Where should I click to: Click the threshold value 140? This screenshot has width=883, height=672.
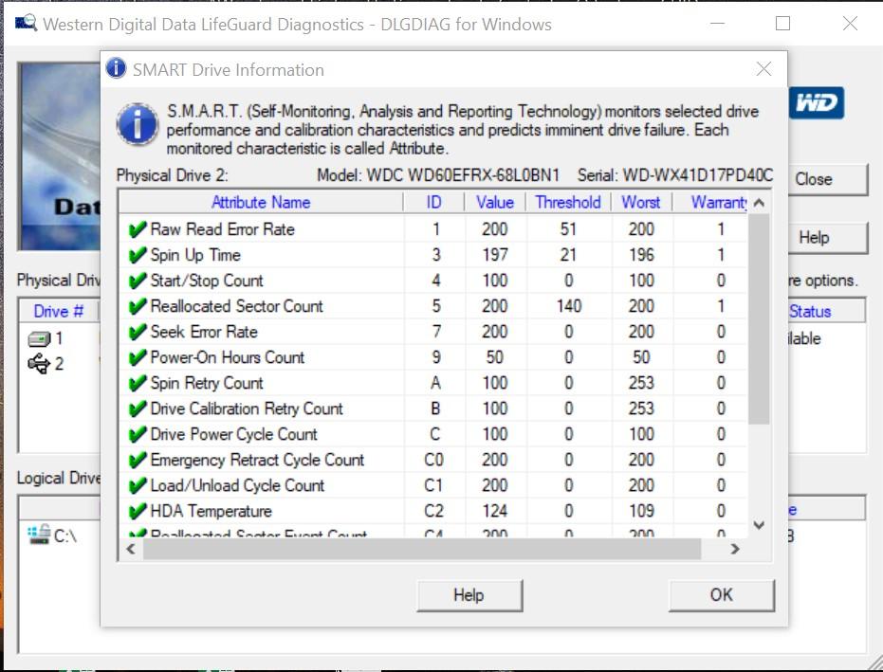pos(569,307)
